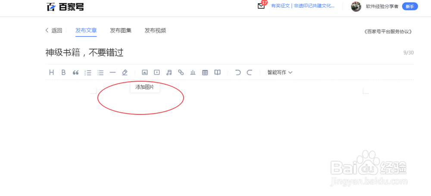Image resolution: width=431 pixels, height=196 pixels.
Task: Toggle bold formatting in the toolbar
Action: click(x=63, y=72)
